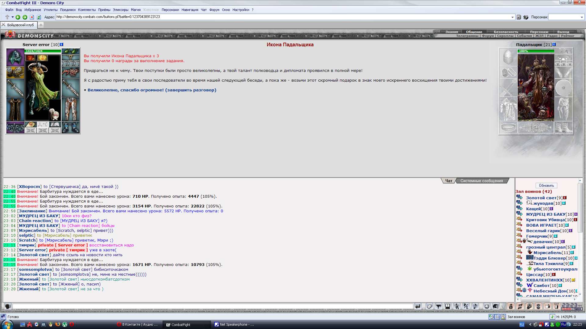Open the Магия menu
Screen dimensions: 586x329
(136, 10)
